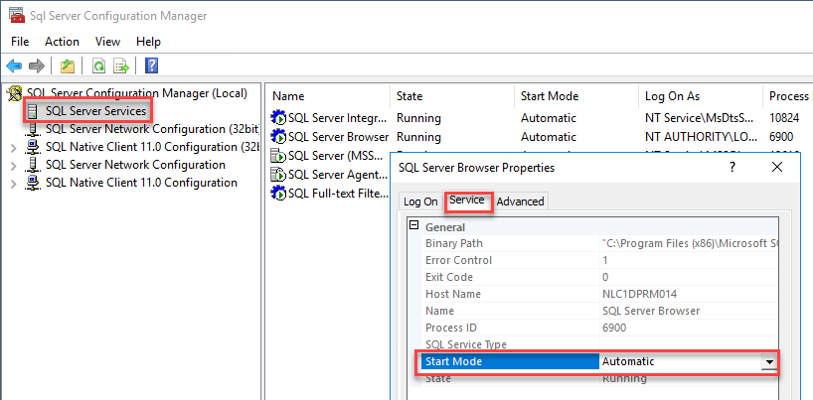Select SQL Server Services in the tree

[95, 111]
